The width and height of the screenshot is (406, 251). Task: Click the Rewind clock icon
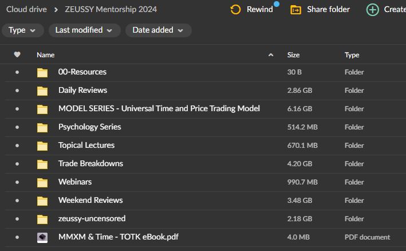pyautogui.click(x=235, y=10)
